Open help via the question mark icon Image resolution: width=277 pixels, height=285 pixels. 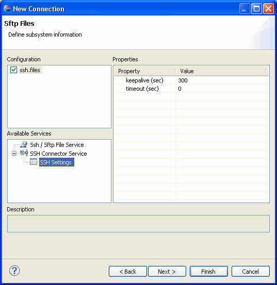click(x=14, y=271)
